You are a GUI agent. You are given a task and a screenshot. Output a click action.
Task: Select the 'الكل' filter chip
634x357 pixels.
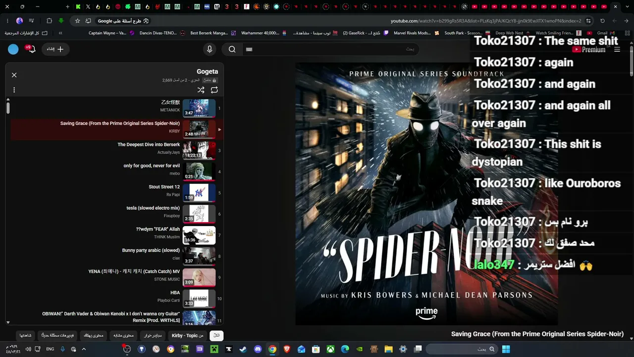[216, 336]
